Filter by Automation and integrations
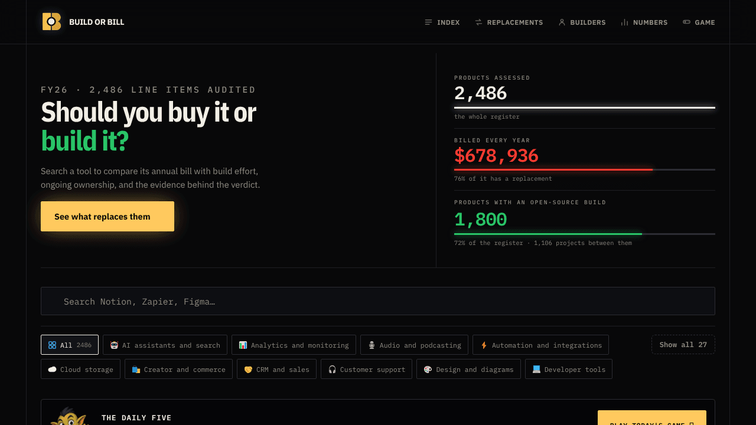This screenshot has width=756, height=425. (x=540, y=345)
